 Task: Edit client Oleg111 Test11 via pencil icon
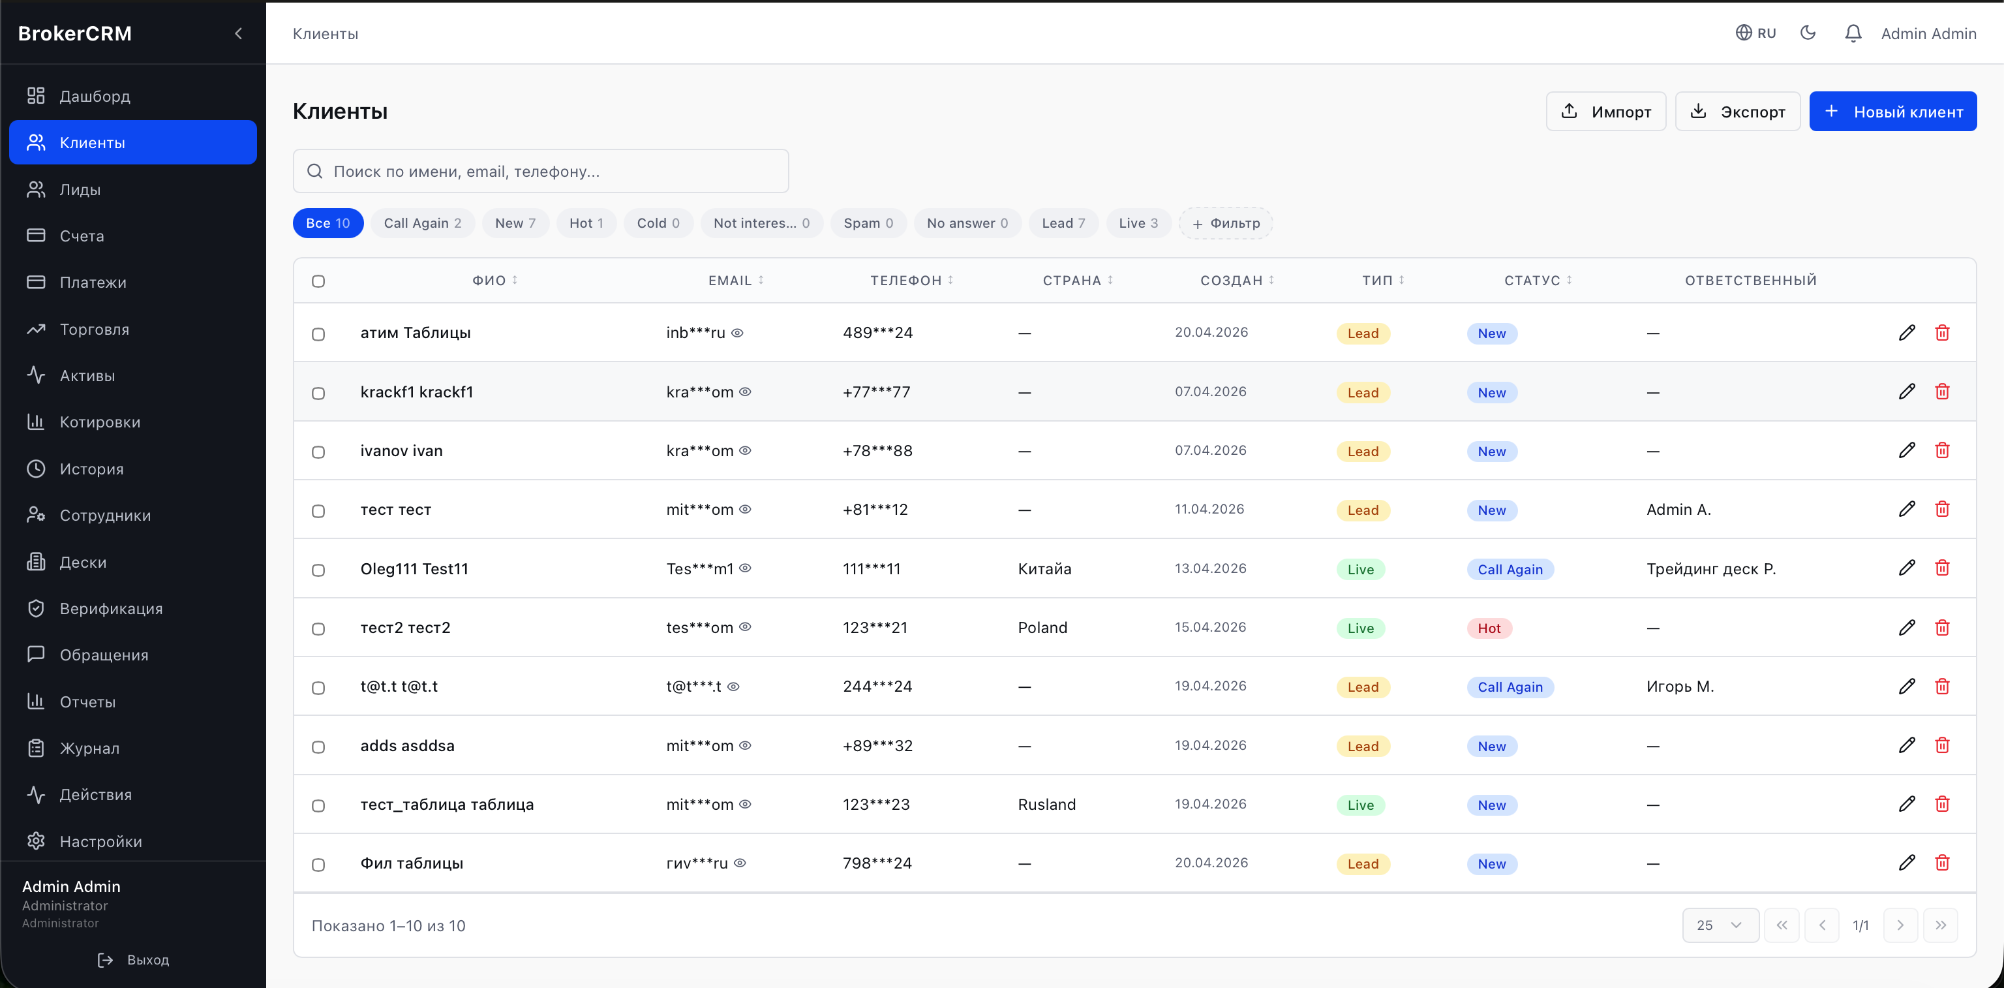1907,568
